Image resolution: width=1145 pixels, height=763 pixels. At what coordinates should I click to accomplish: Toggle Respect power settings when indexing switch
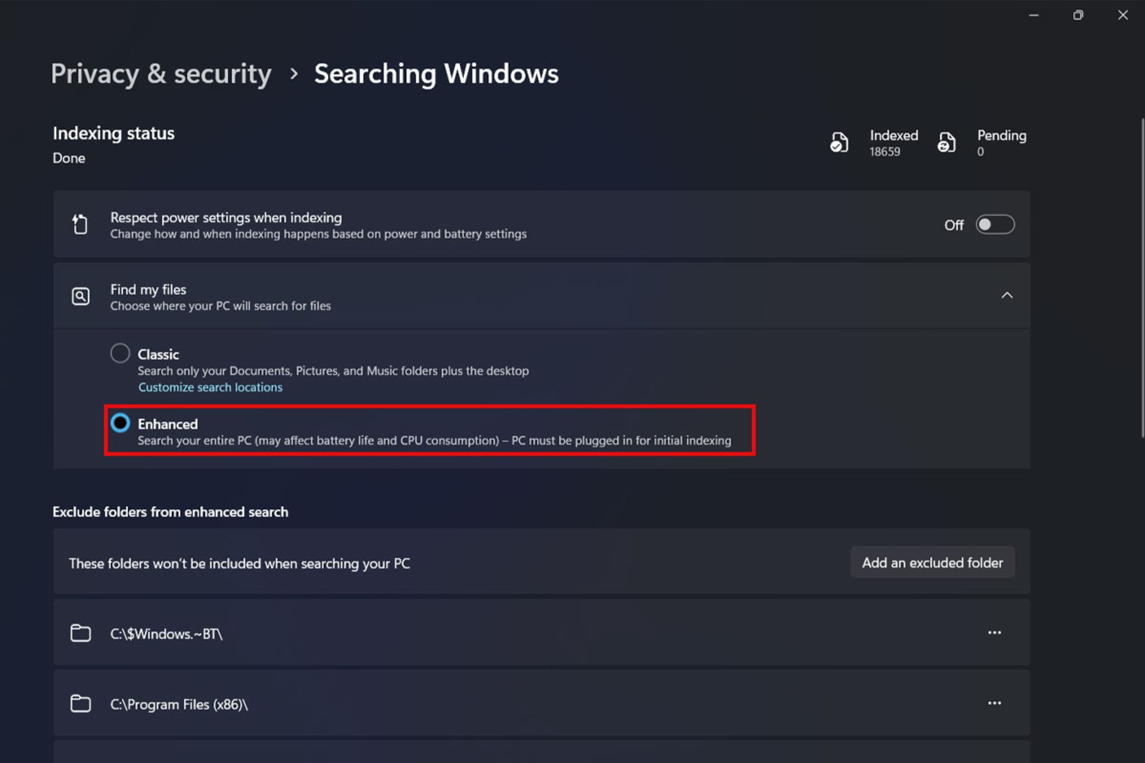(x=995, y=225)
